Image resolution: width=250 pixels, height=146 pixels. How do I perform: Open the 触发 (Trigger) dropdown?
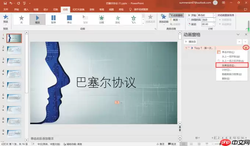(175, 20)
